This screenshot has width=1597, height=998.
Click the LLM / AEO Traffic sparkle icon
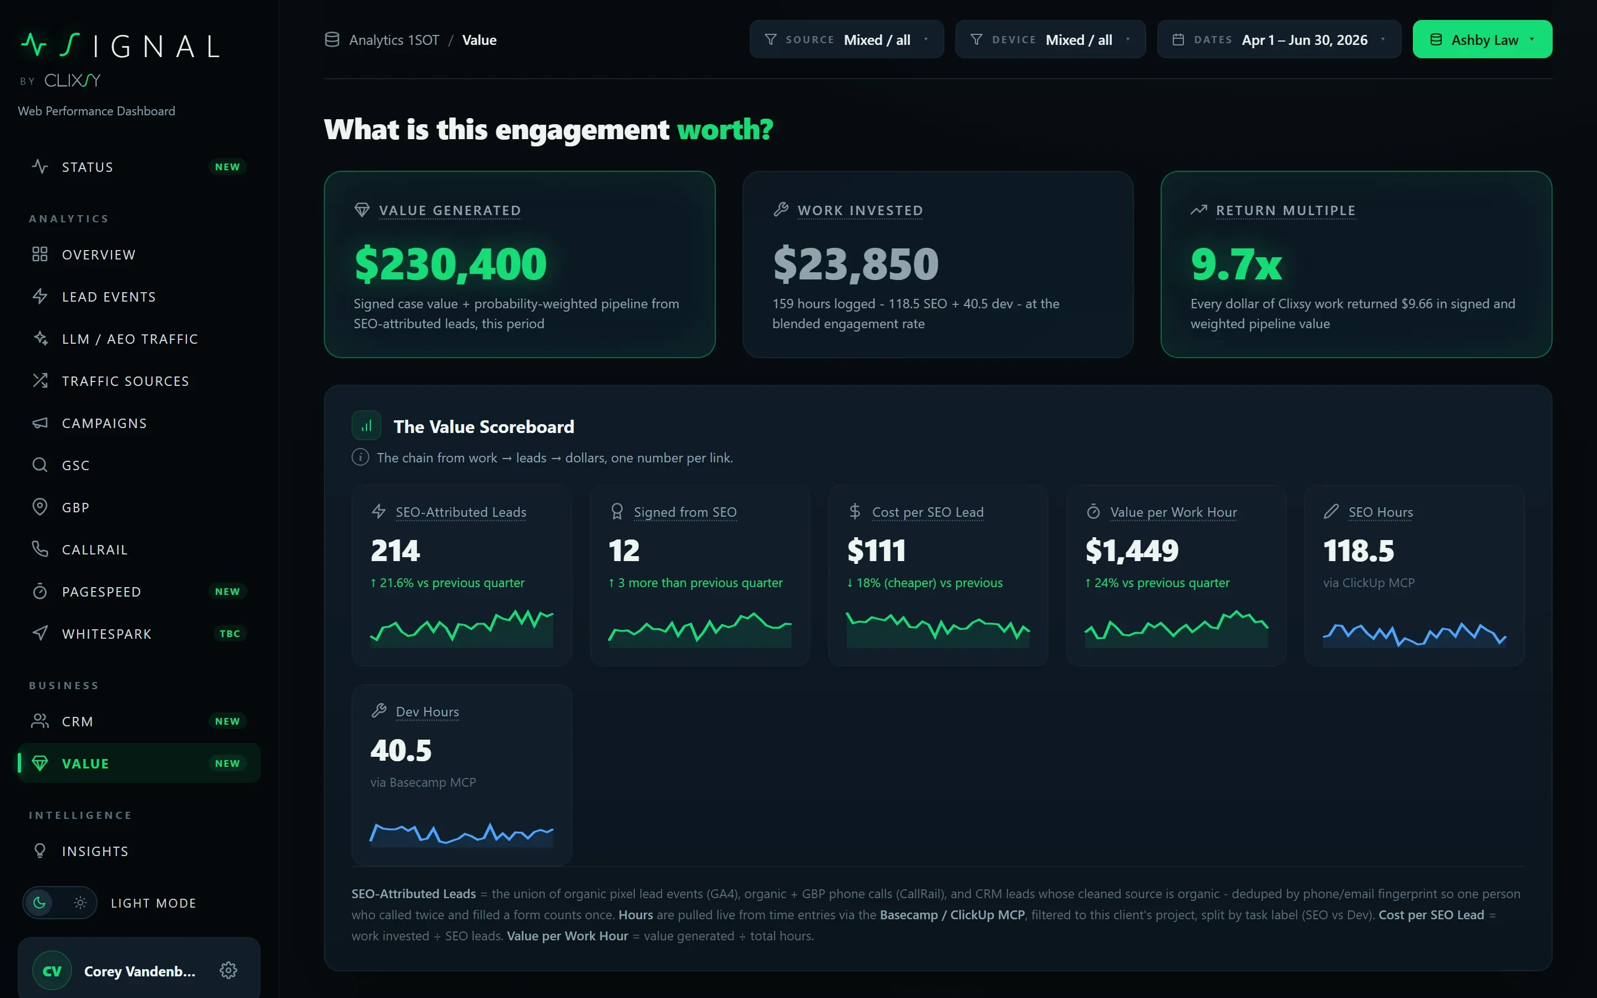(39, 339)
